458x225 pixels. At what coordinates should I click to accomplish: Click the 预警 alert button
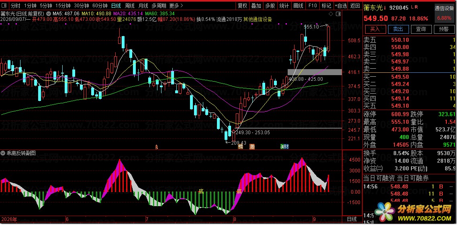(444, 29)
